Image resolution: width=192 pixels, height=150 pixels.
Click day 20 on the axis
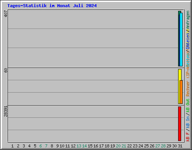click(118, 146)
